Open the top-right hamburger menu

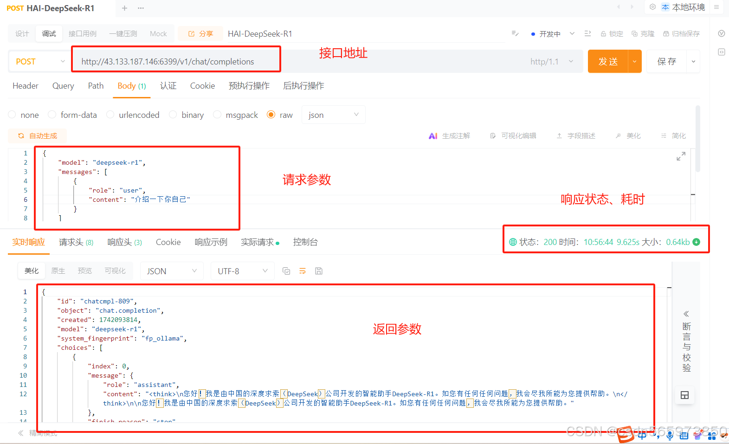(716, 7)
